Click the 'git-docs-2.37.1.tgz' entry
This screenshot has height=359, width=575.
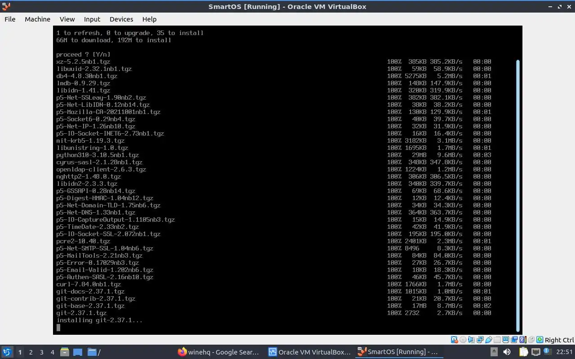click(90, 291)
